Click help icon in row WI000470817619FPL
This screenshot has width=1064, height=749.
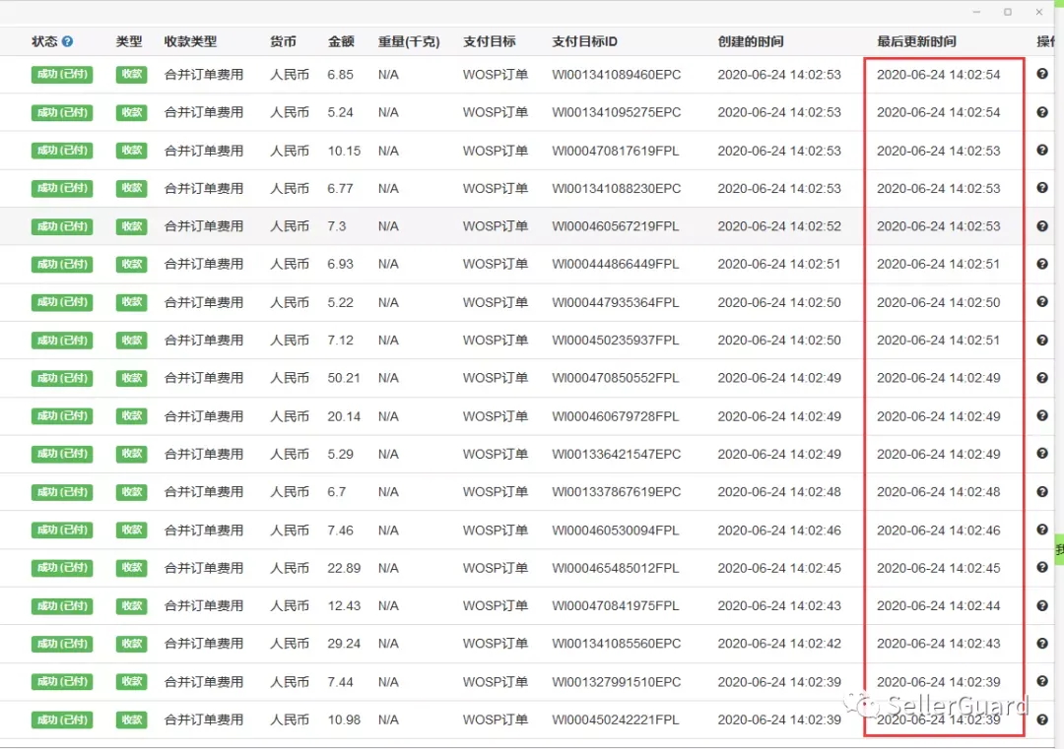point(1042,150)
